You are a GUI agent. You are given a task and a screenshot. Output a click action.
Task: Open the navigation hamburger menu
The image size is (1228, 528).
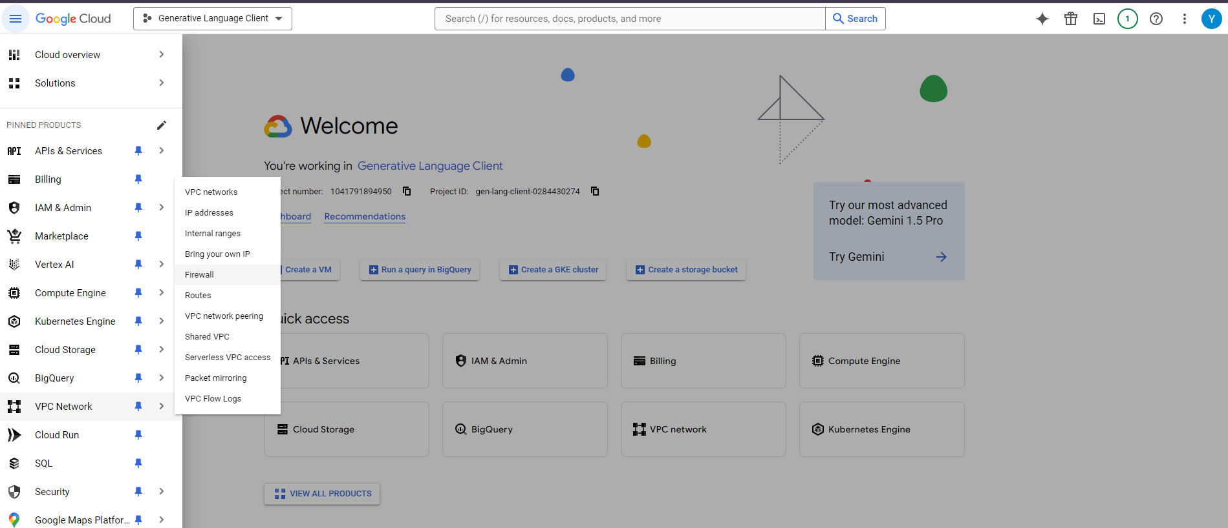(x=16, y=19)
